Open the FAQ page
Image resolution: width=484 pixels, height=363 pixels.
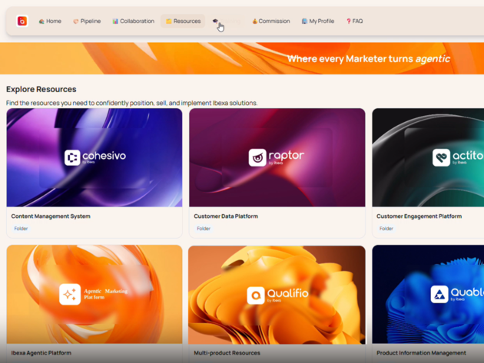point(354,21)
